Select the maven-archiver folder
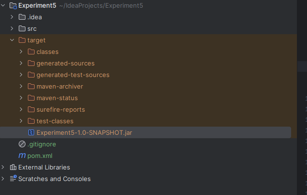 pyautogui.click(x=60, y=86)
